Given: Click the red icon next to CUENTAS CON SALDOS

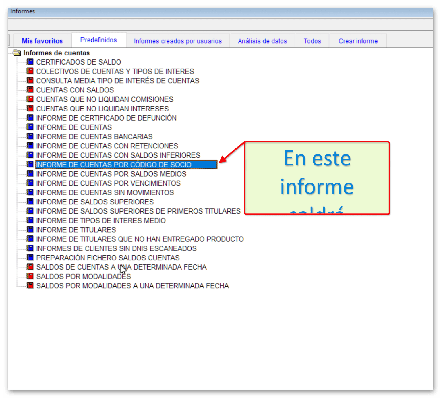Looking at the screenshot, I should [x=30, y=90].
